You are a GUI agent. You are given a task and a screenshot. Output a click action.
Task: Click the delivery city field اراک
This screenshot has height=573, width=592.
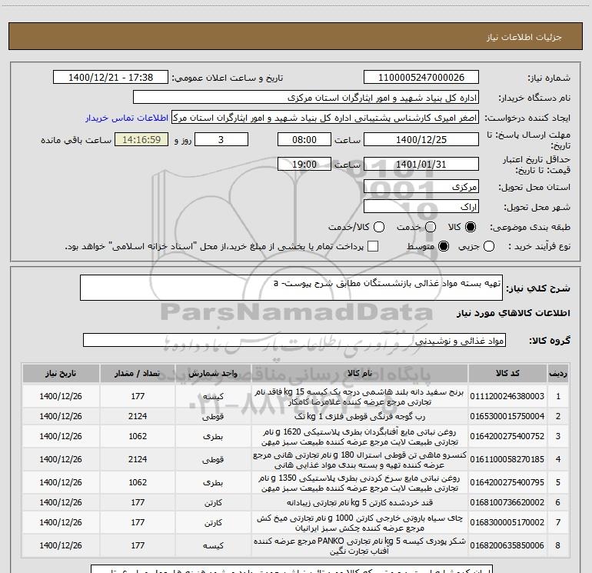point(421,207)
